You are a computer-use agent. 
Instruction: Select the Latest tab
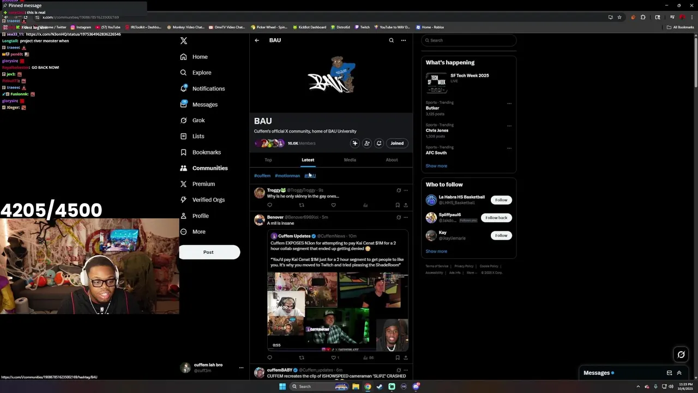pos(308,160)
